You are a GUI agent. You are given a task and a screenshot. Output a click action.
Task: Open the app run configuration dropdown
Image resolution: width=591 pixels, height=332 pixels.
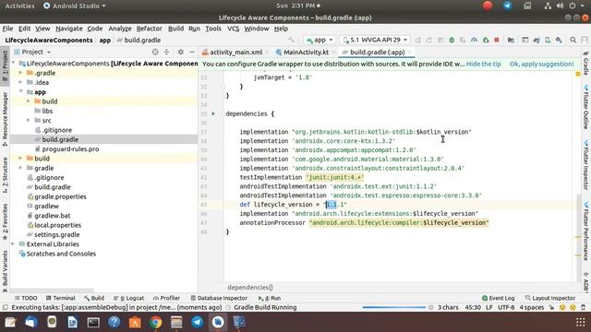[x=320, y=40]
